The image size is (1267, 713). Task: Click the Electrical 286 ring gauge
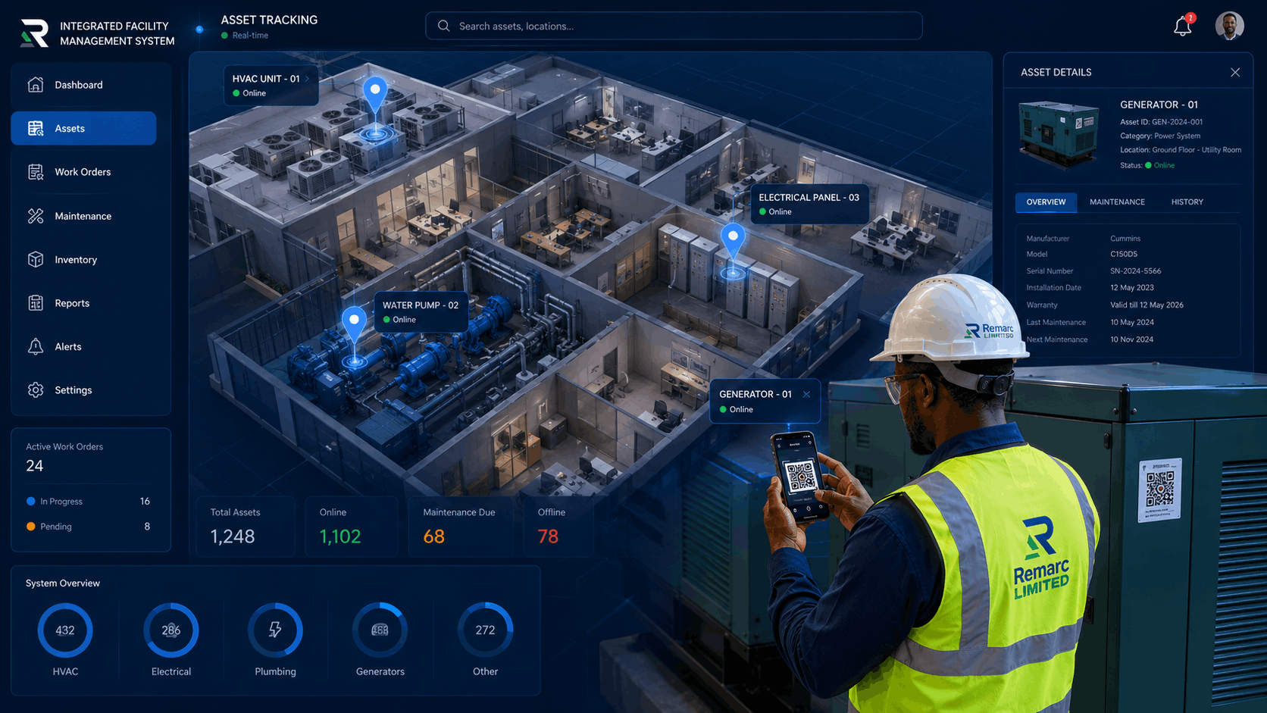(171, 630)
